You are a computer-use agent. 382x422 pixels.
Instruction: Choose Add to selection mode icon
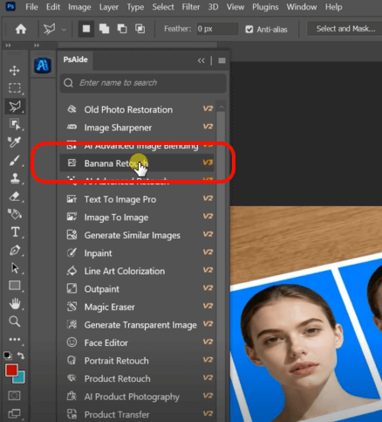[x=104, y=29]
